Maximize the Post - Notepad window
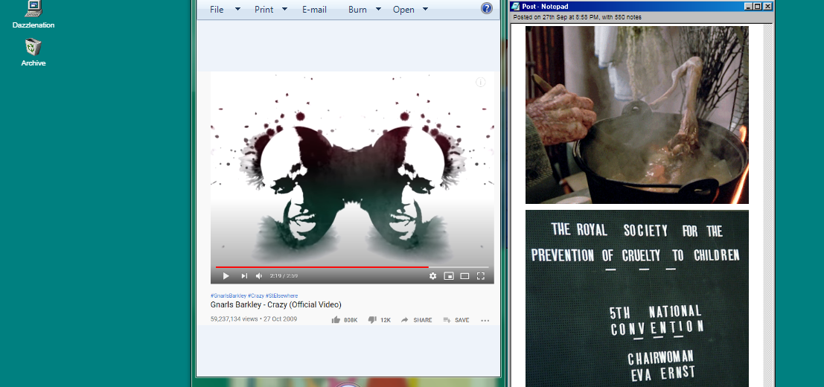824x387 pixels. (757, 6)
